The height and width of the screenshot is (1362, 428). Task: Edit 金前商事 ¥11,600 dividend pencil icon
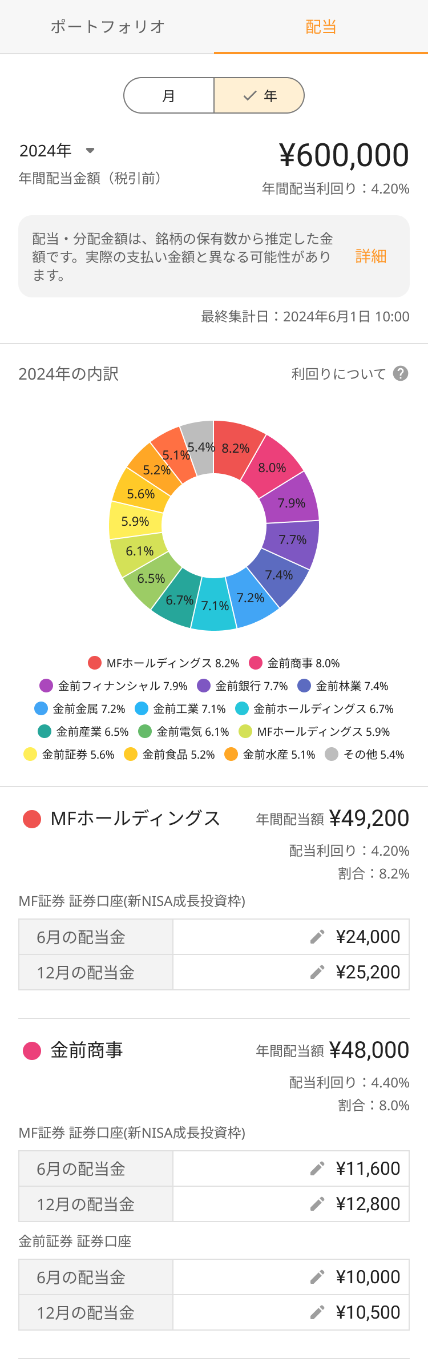point(317,1168)
